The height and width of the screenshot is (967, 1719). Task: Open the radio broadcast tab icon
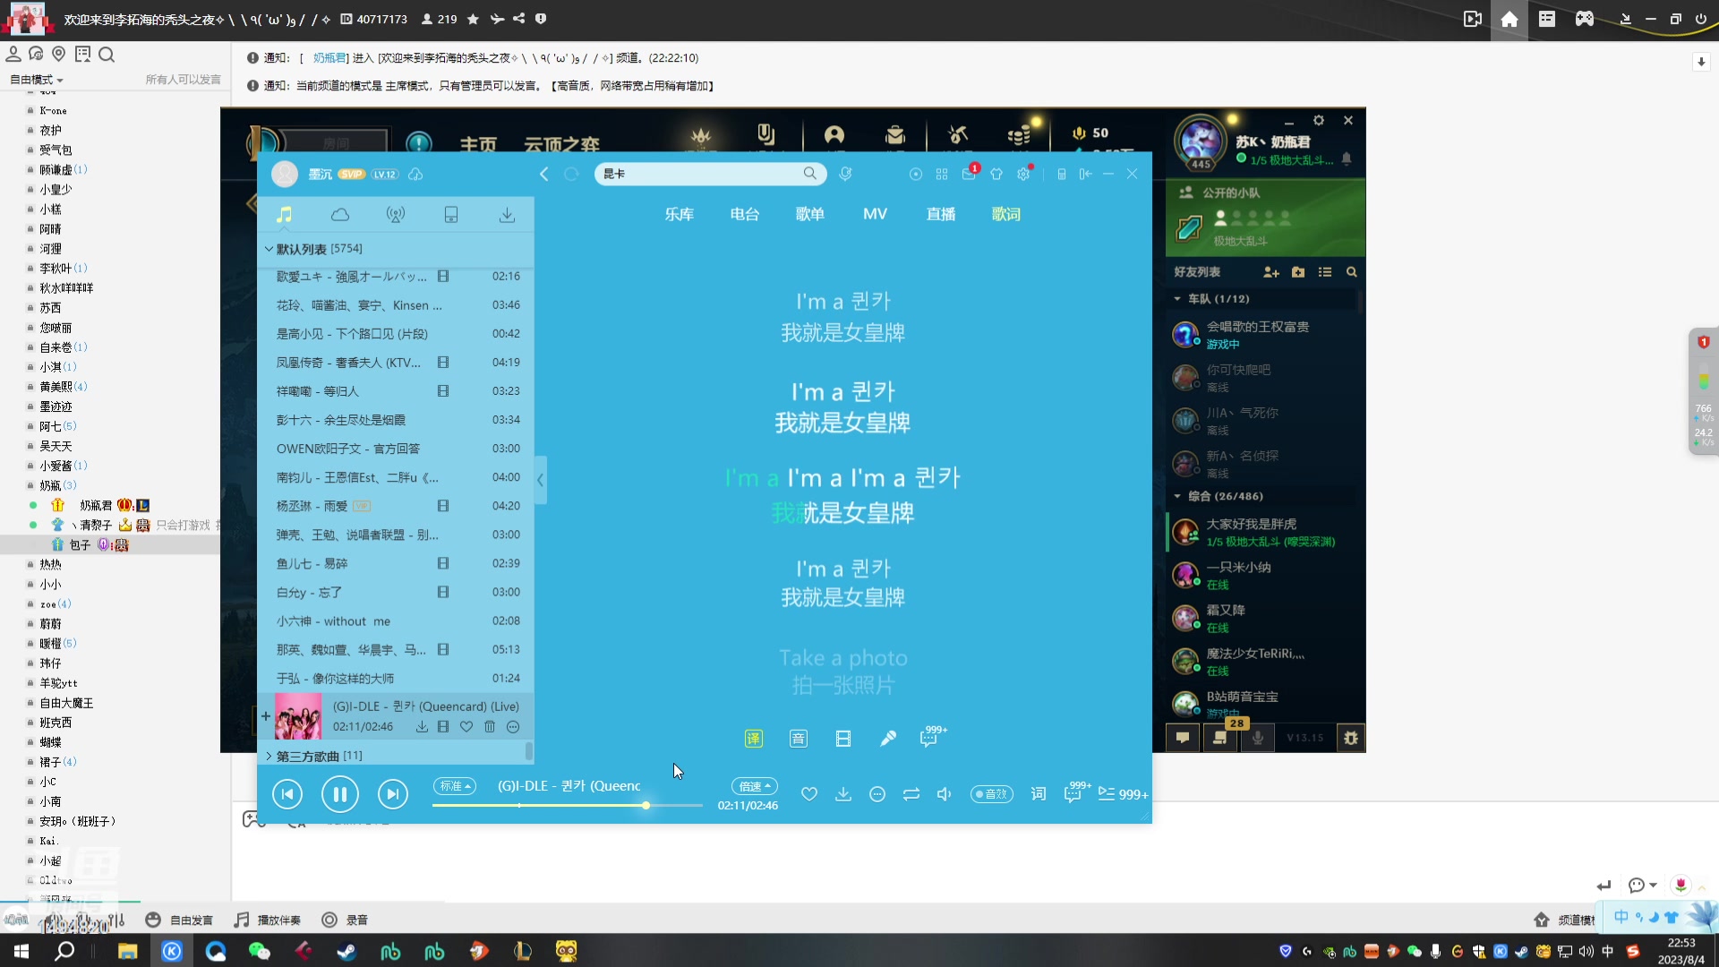coord(396,215)
